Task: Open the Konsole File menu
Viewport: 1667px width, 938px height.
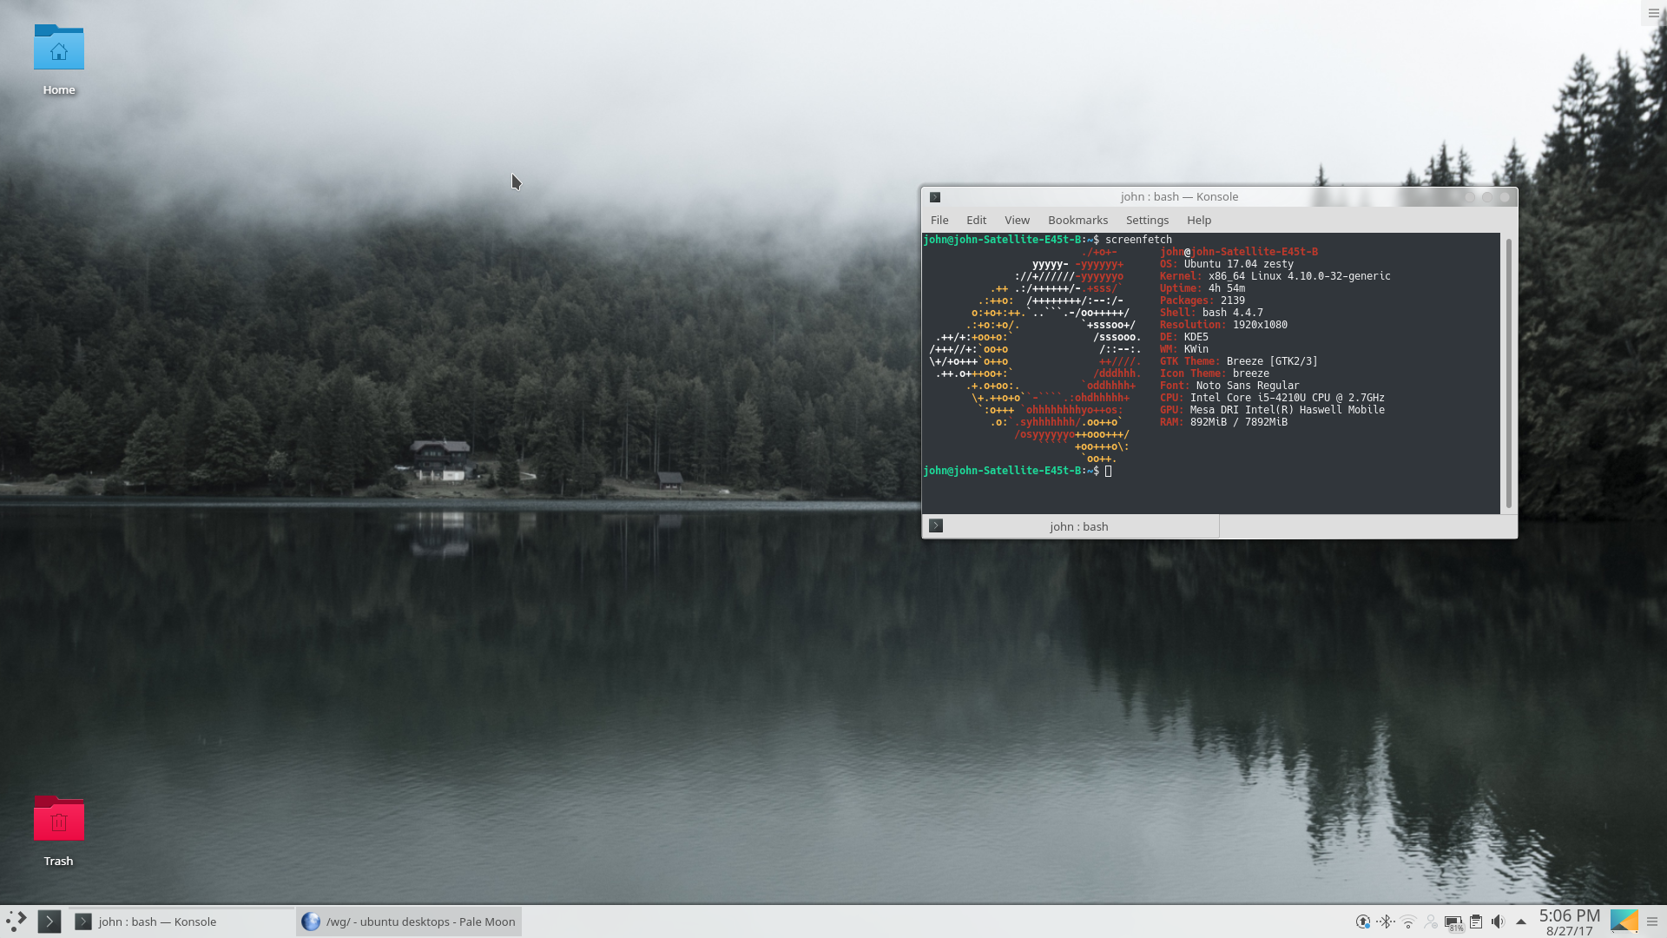Action: tap(939, 221)
